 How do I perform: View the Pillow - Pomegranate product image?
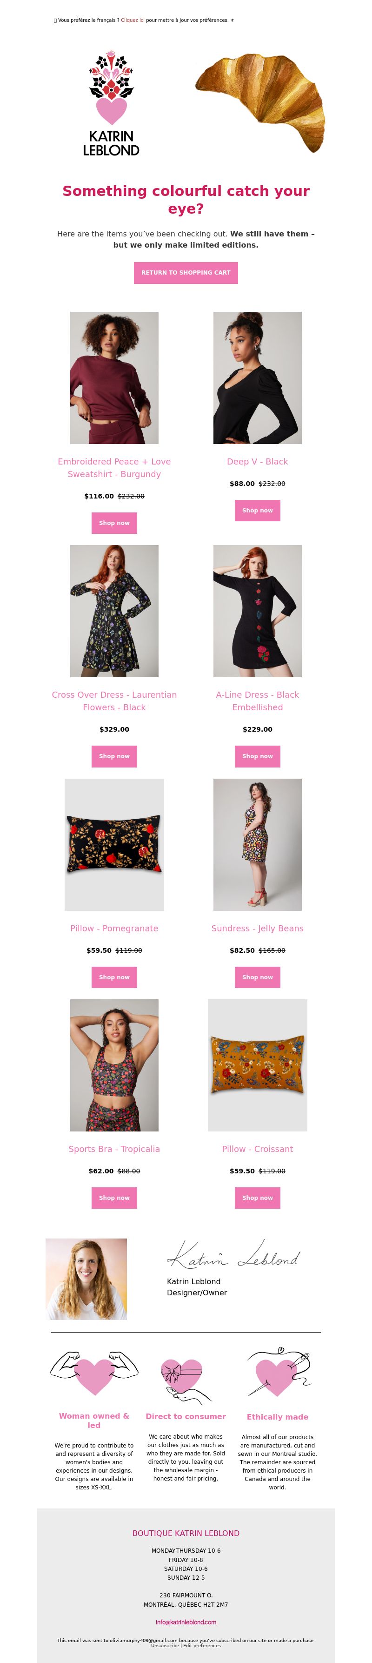pyautogui.click(x=114, y=844)
